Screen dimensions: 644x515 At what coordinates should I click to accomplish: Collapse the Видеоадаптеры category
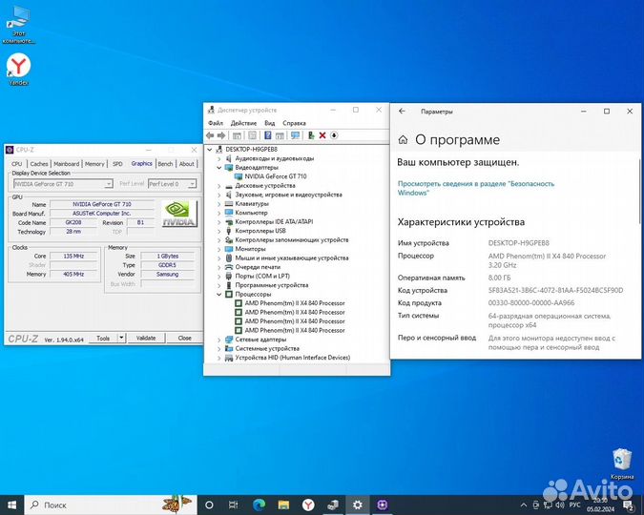tap(218, 168)
